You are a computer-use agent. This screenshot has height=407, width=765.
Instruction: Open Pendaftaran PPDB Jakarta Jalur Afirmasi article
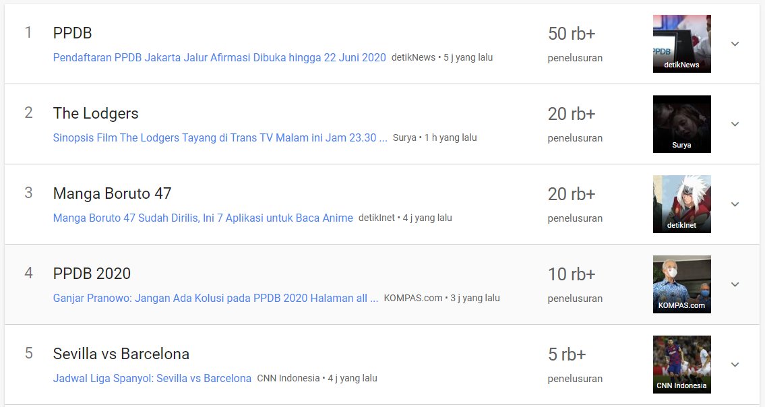pyautogui.click(x=219, y=57)
